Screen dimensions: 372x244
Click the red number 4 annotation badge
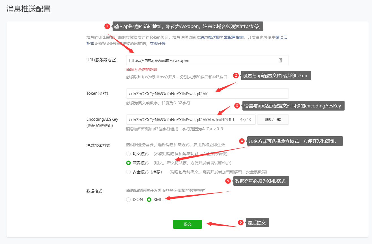[242, 141]
